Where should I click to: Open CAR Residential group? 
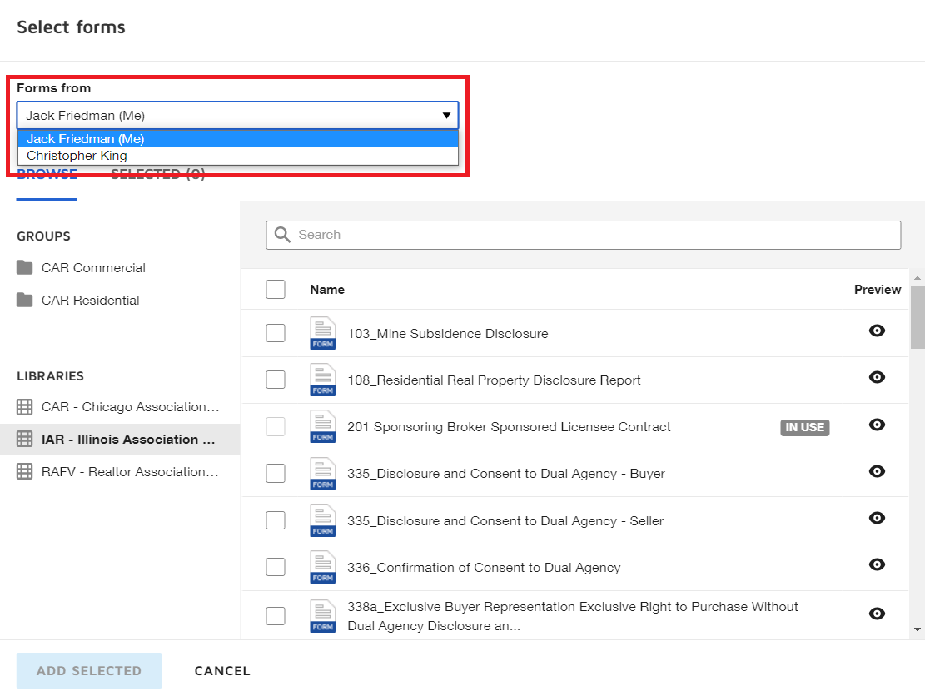(90, 301)
